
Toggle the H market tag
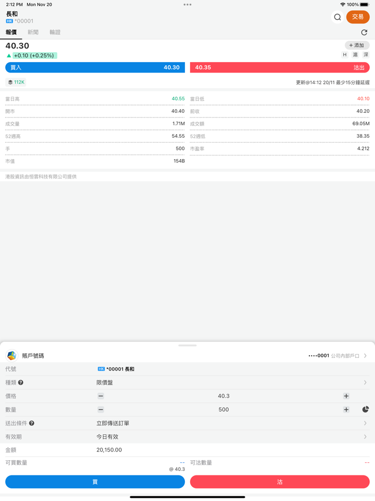pos(345,55)
